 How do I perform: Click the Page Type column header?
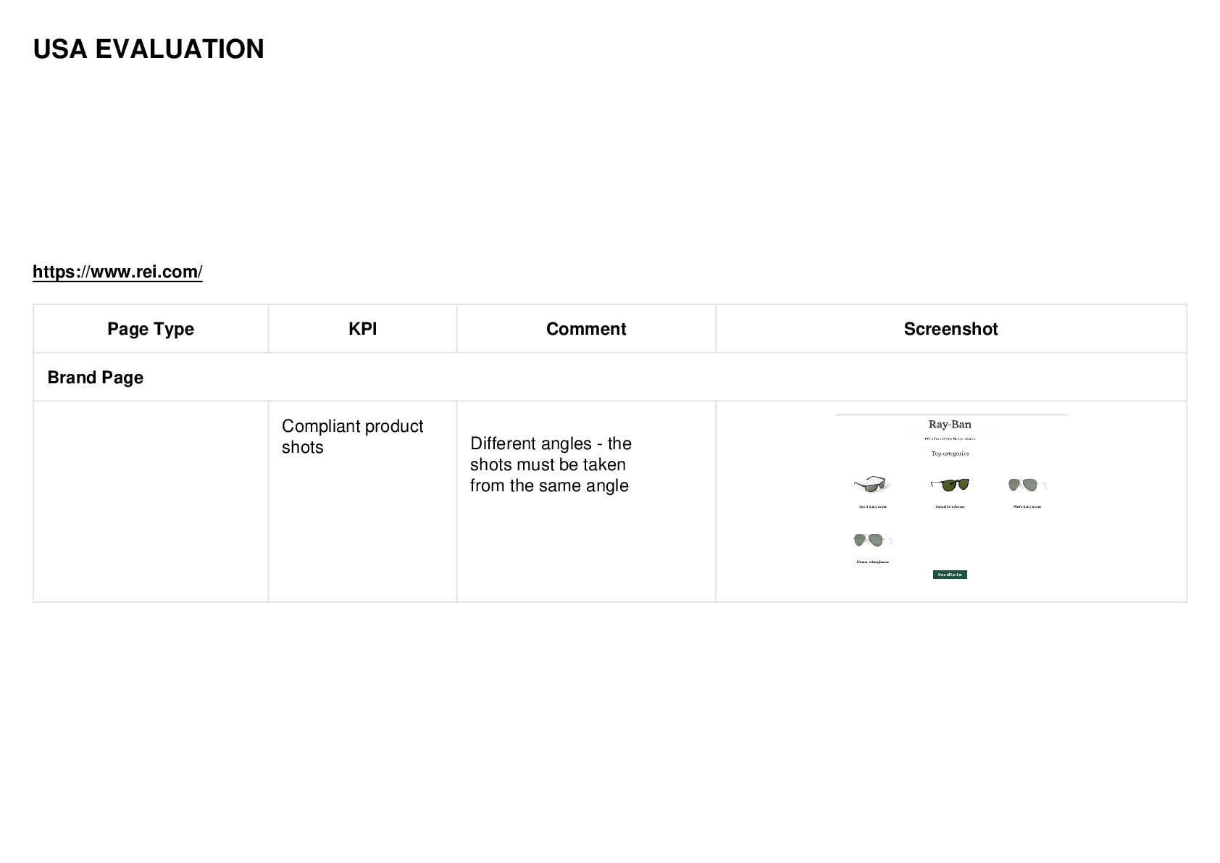(x=151, y=329)
